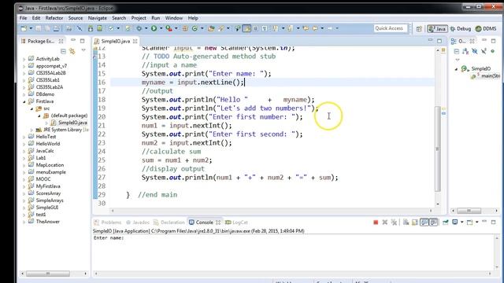Click Package Explorer horizontal scrollbar thumb

tap(48, 274)
